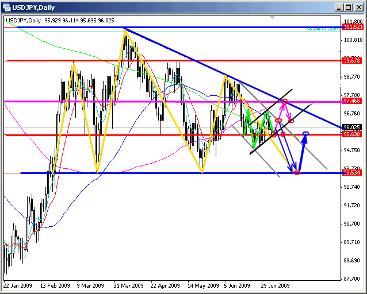Select the 97.468 magenta price label
Image resolution: width=367 pixels, height=294 pixels.
(x=352, y=101)
